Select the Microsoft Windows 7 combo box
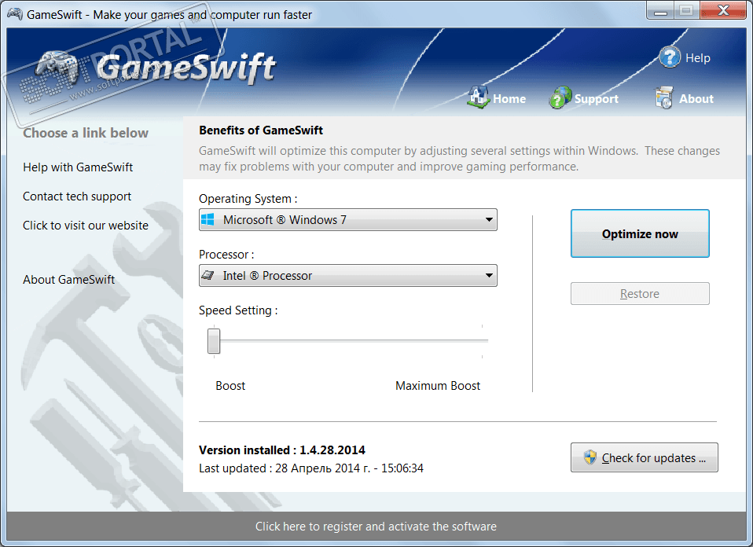 click(347, 219)
